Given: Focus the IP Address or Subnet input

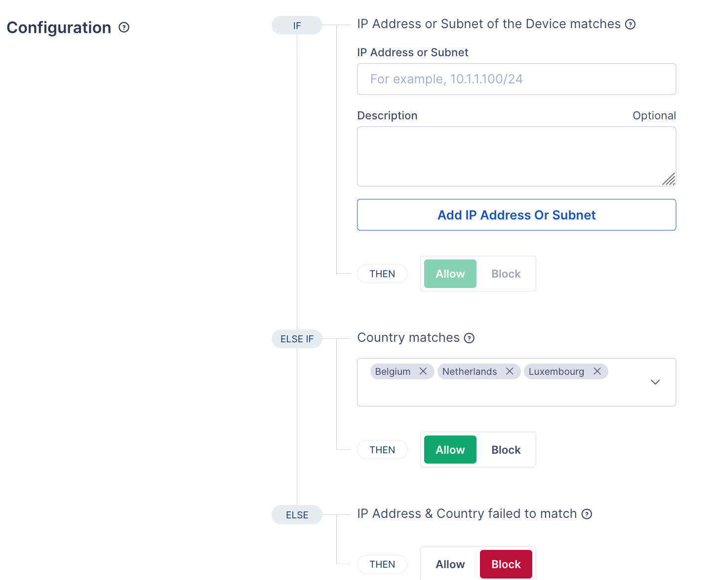Looking at the screenshot, I should [x=516, y=79].
